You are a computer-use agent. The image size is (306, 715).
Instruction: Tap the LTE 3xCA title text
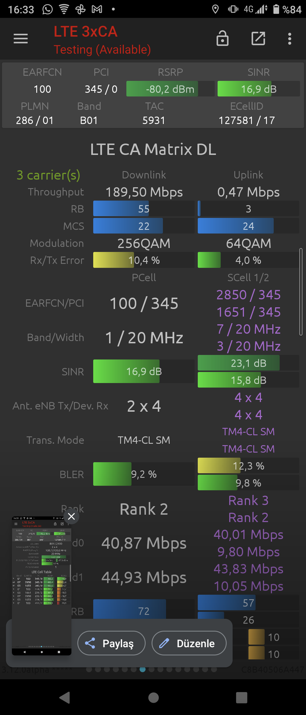pyautogui.click(x=86, y=31)
